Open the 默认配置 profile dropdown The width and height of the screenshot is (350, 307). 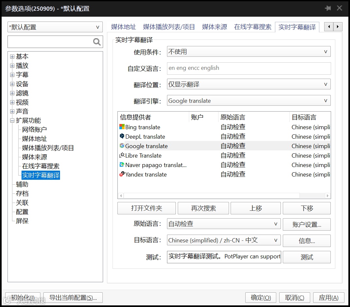coord(55,27)
